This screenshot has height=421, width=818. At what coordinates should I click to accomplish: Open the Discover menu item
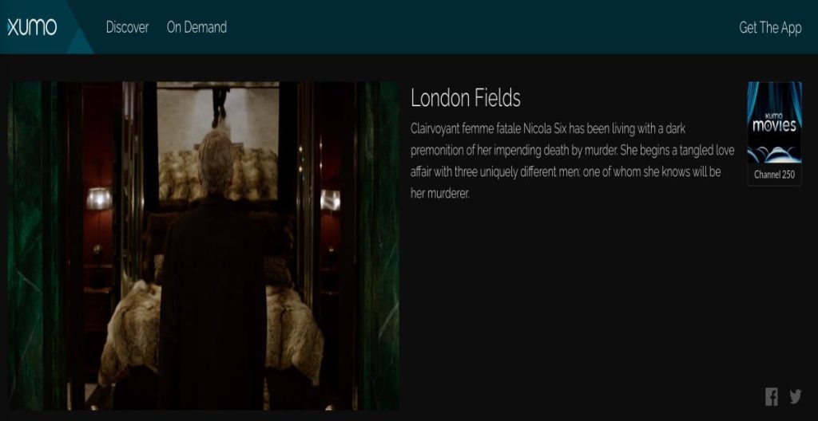tap(127, 27)
